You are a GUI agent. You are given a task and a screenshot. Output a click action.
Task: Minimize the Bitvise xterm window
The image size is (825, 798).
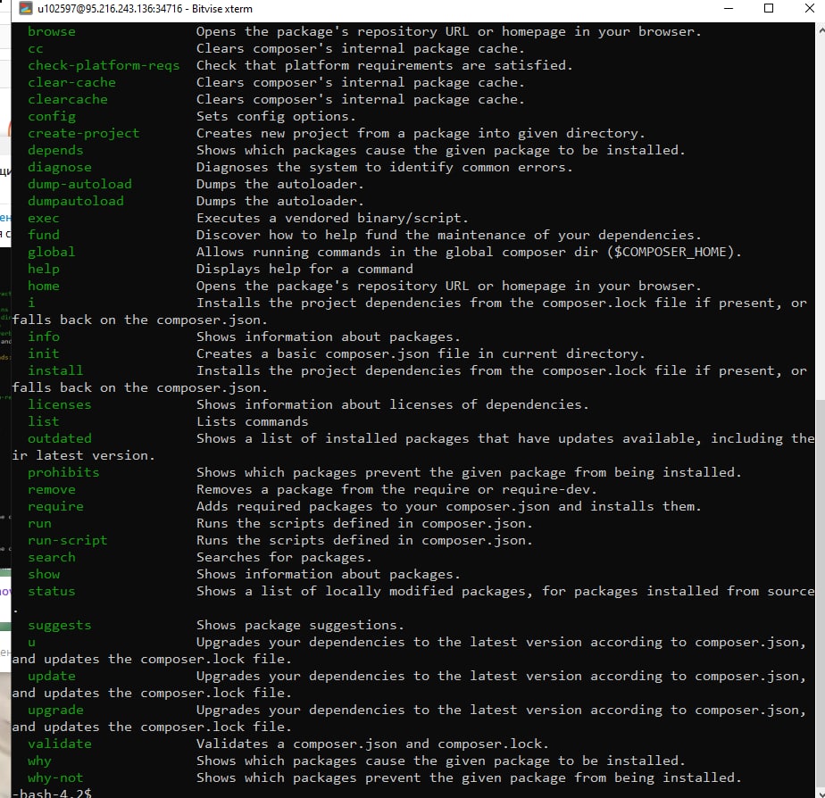click(729, 8)
